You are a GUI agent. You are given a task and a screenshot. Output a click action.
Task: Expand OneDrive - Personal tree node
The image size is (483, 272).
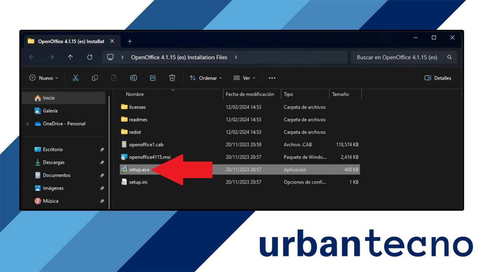28,124
